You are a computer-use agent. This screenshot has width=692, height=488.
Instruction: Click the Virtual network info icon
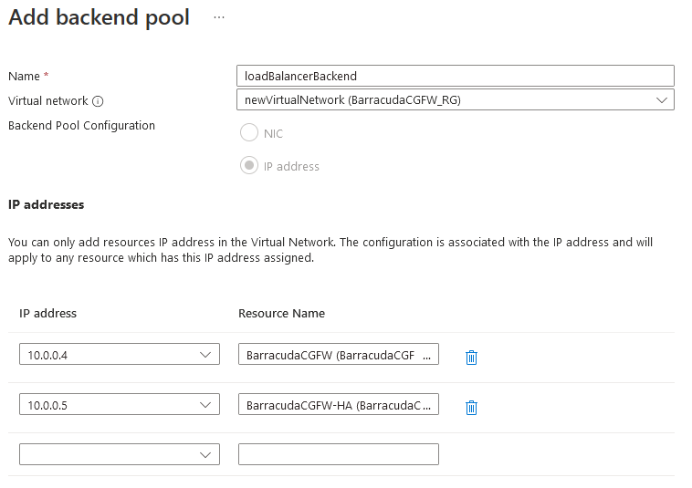point(98,101)
